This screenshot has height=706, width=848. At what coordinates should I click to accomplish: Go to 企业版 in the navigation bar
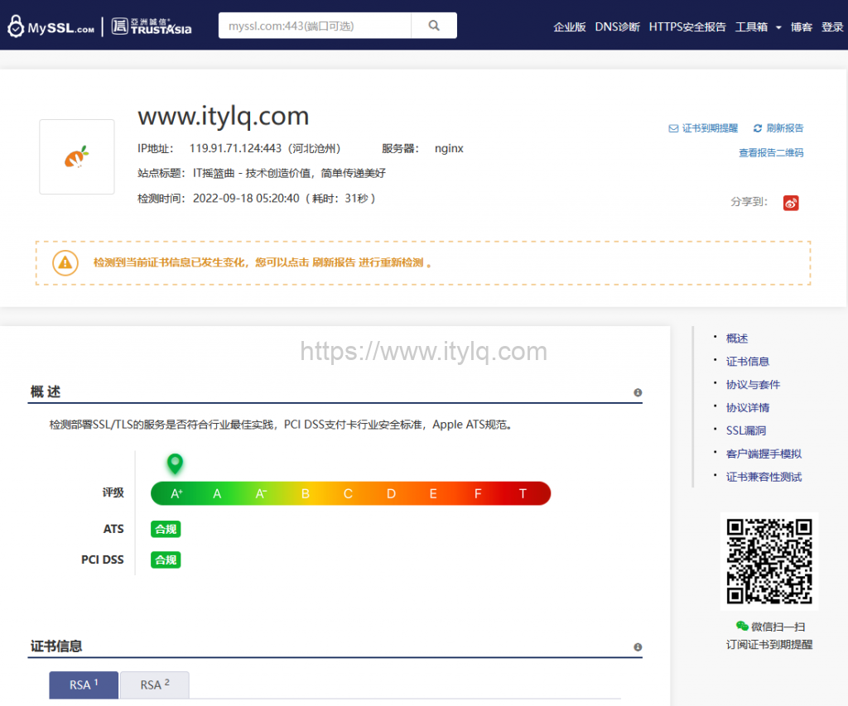click(x=570, y=26)
